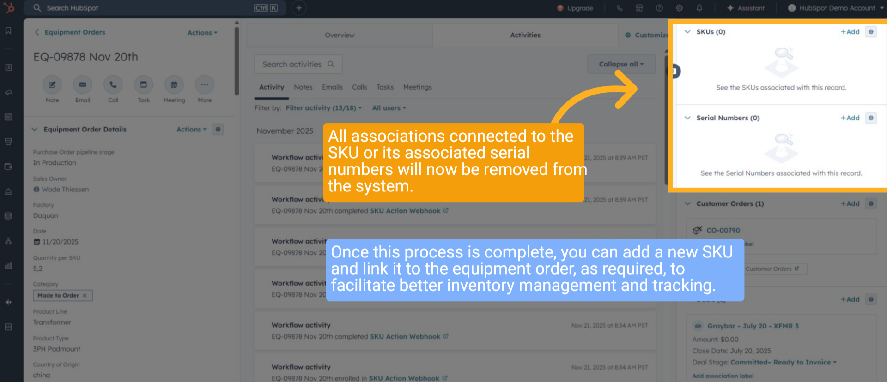Image resolution: width=887 pixels, height=382 pixels.
Task: Open the More actions ellipsis icon
Action: pyautogui.click(x=205, y=85)
